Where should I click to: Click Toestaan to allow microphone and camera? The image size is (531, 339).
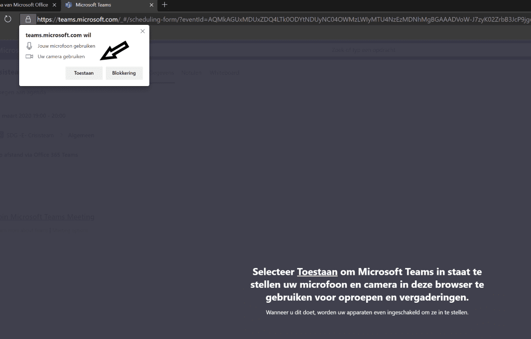point(83,73)
